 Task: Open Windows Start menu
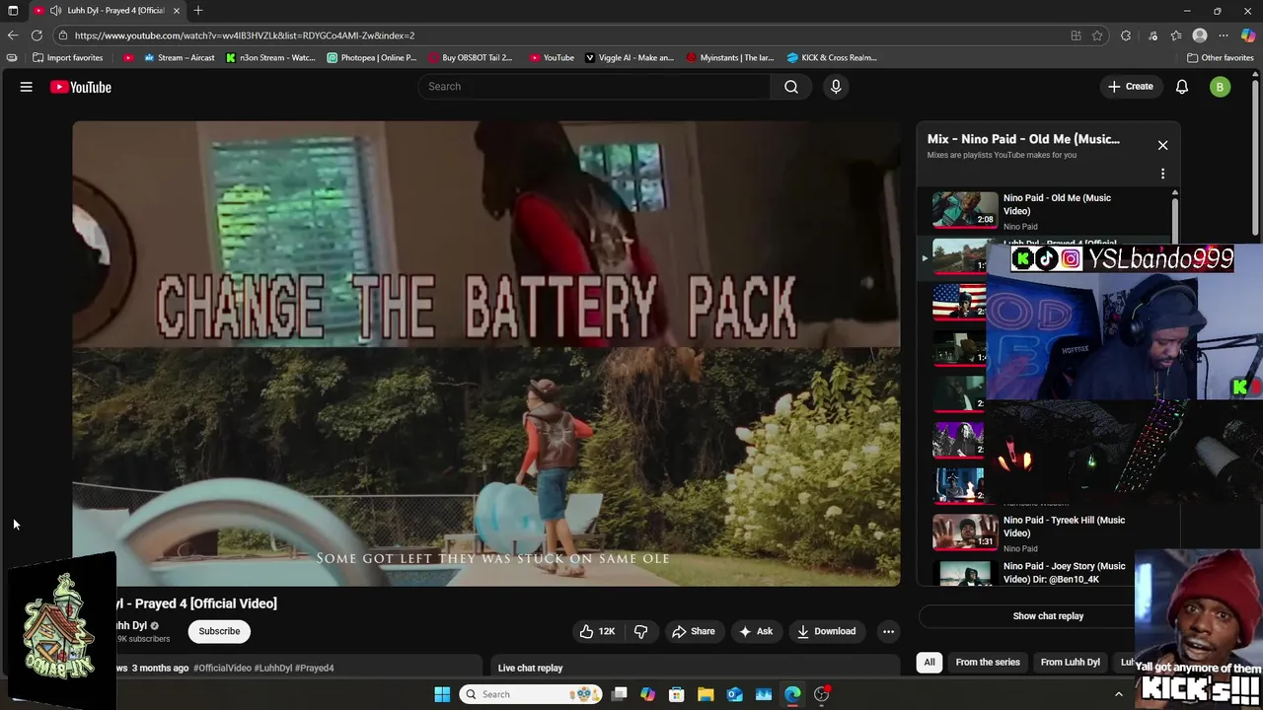[442, 694]
